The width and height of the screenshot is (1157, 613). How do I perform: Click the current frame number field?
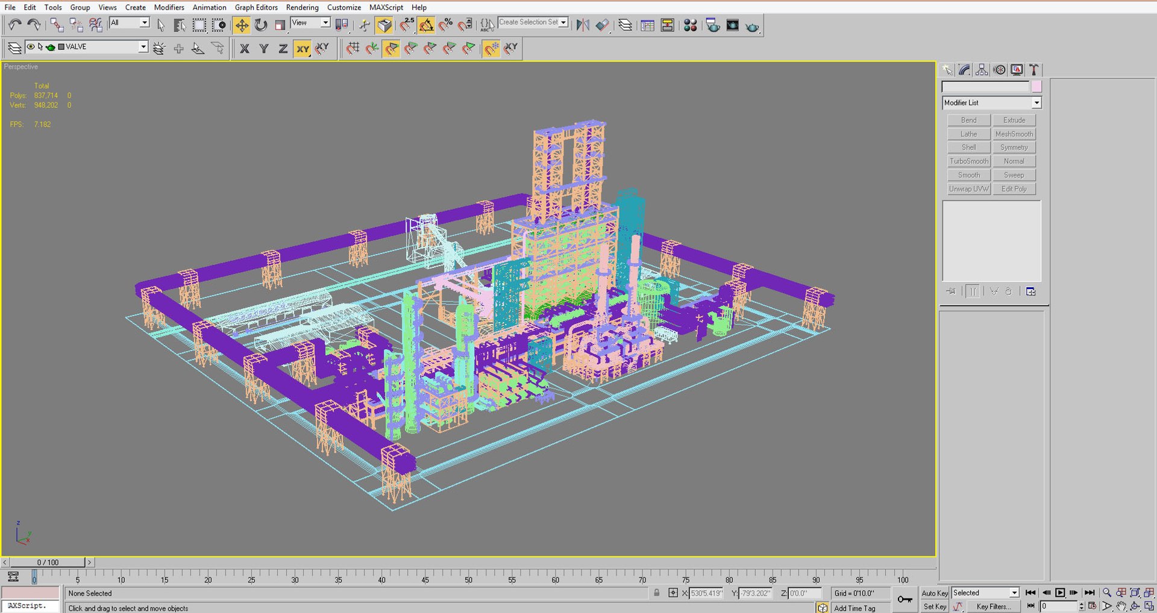(1059, 606)
